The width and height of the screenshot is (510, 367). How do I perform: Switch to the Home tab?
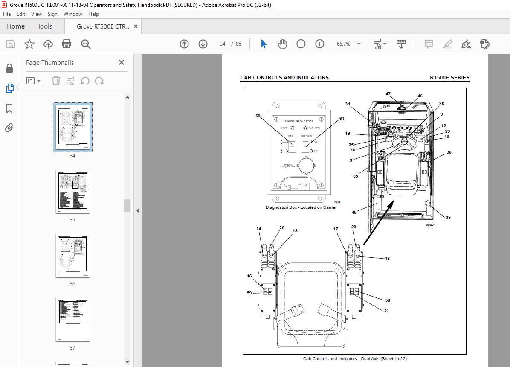[16, 26]
